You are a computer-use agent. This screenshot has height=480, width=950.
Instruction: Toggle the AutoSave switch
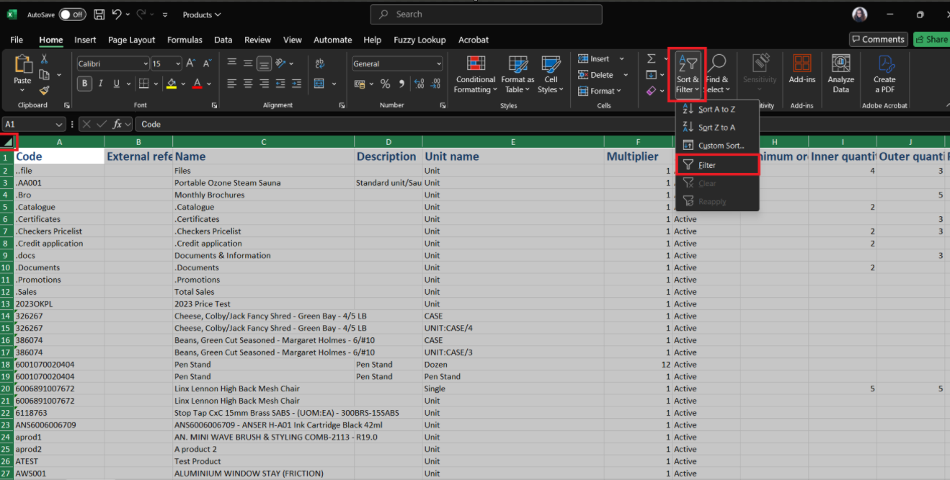tap(72, 14)
